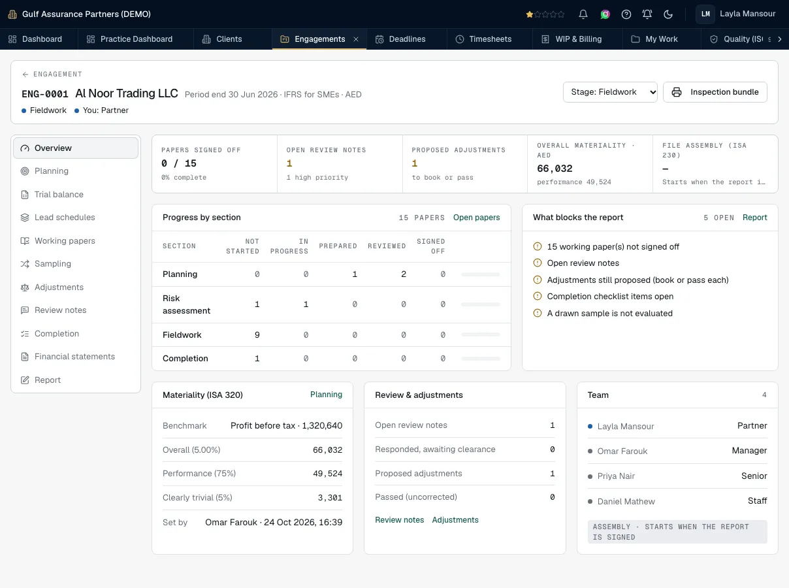The width and height of the screenshot is (789, 588).
Task: Click the Adjustments link under Review & adjustments
Action: coord(455,520)
